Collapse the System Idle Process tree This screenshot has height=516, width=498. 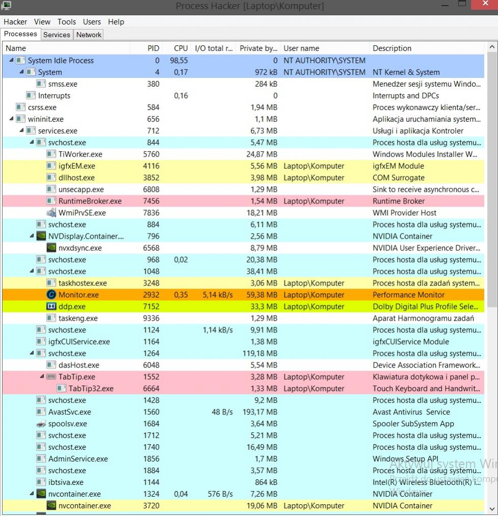pos(11,60)
